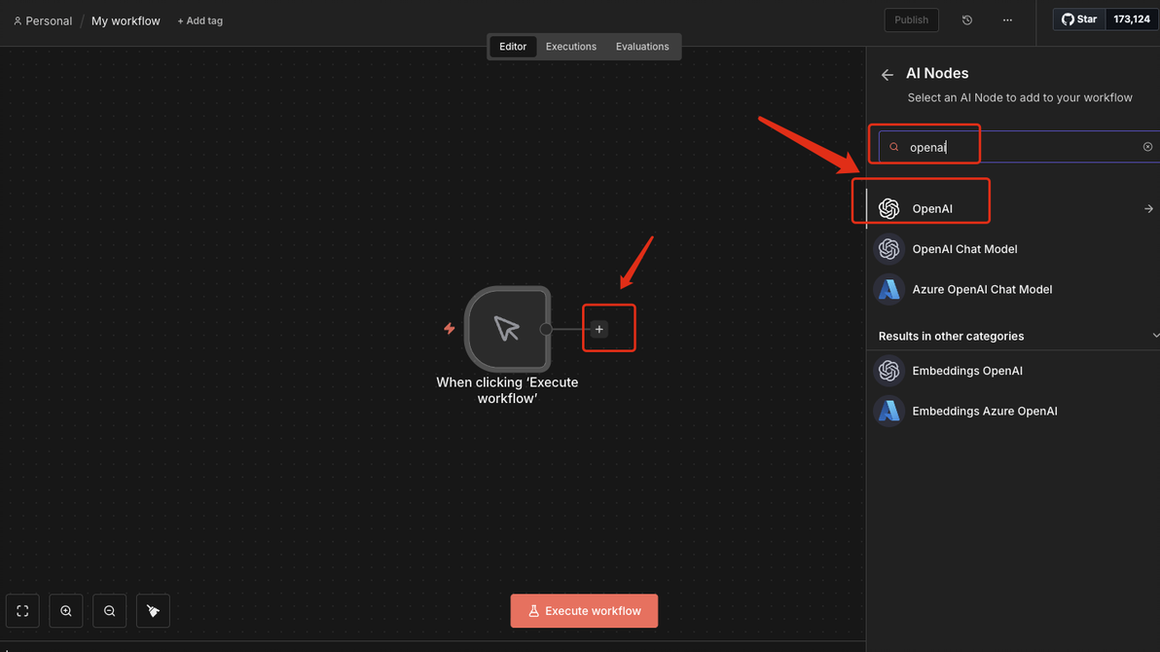
Task: Switch to the Executions tab
Action: pyautogui.click(x=570, y=47)
